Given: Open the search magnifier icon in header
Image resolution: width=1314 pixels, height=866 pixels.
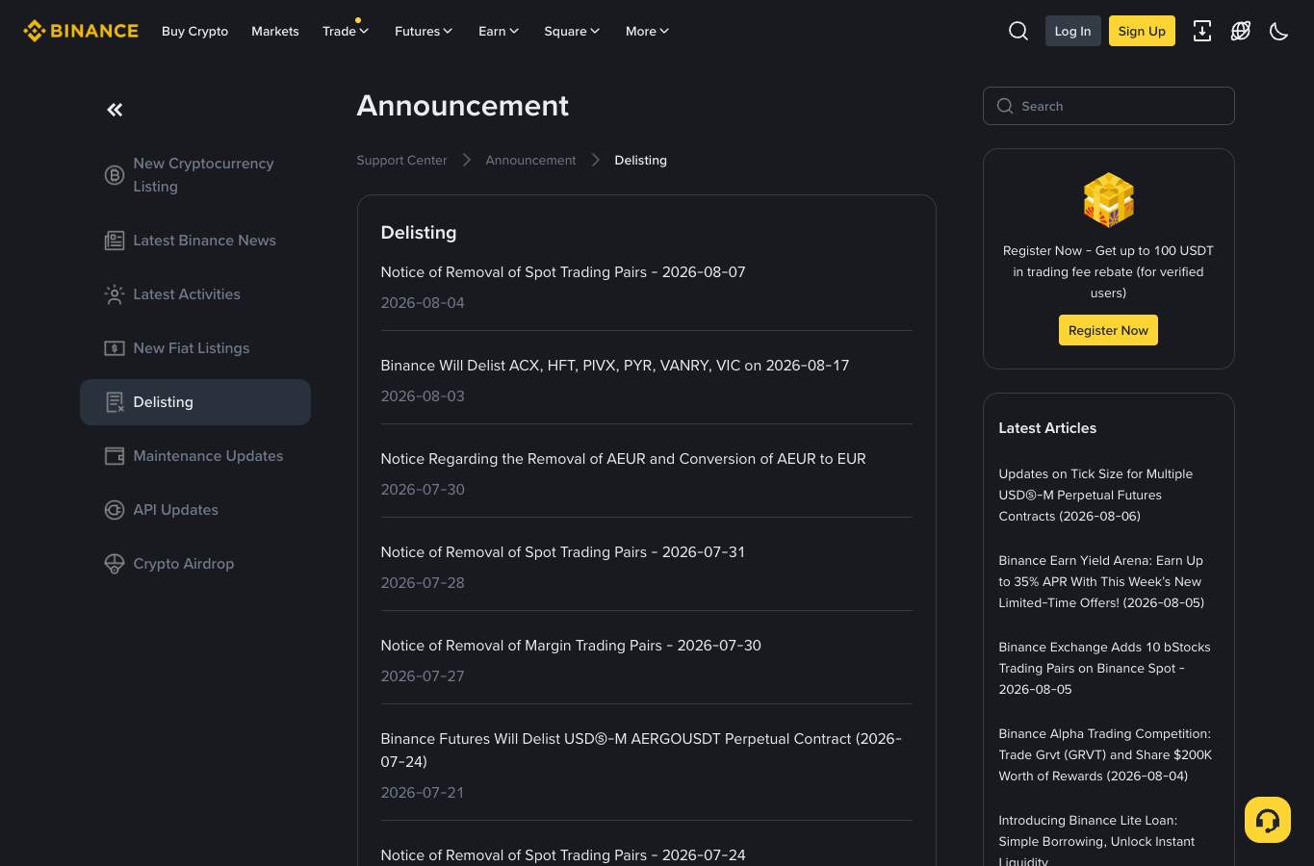Looking at the screenshot, I should point(1018,31).
